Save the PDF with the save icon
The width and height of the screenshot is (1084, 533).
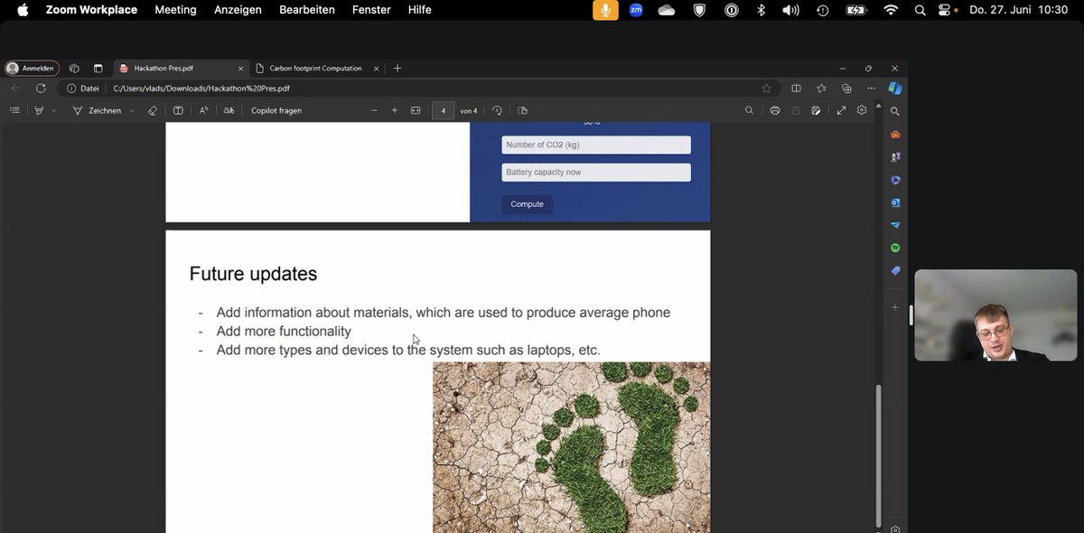796,110
